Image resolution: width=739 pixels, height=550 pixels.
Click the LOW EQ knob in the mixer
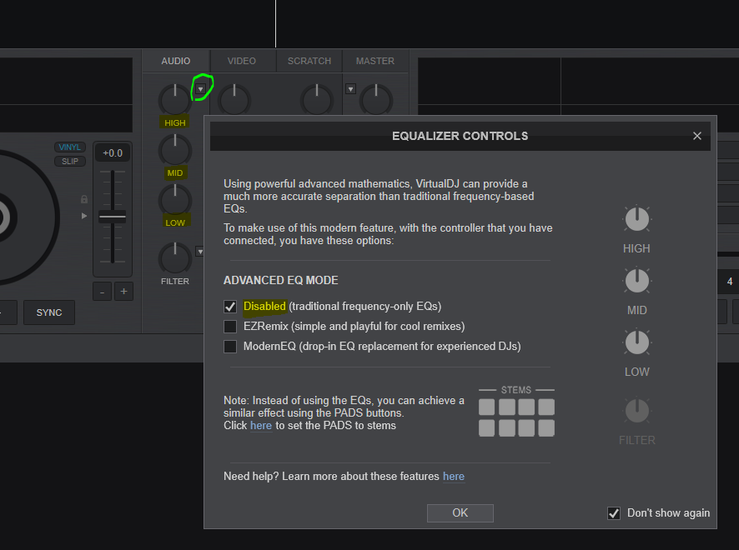pos(175,200)
